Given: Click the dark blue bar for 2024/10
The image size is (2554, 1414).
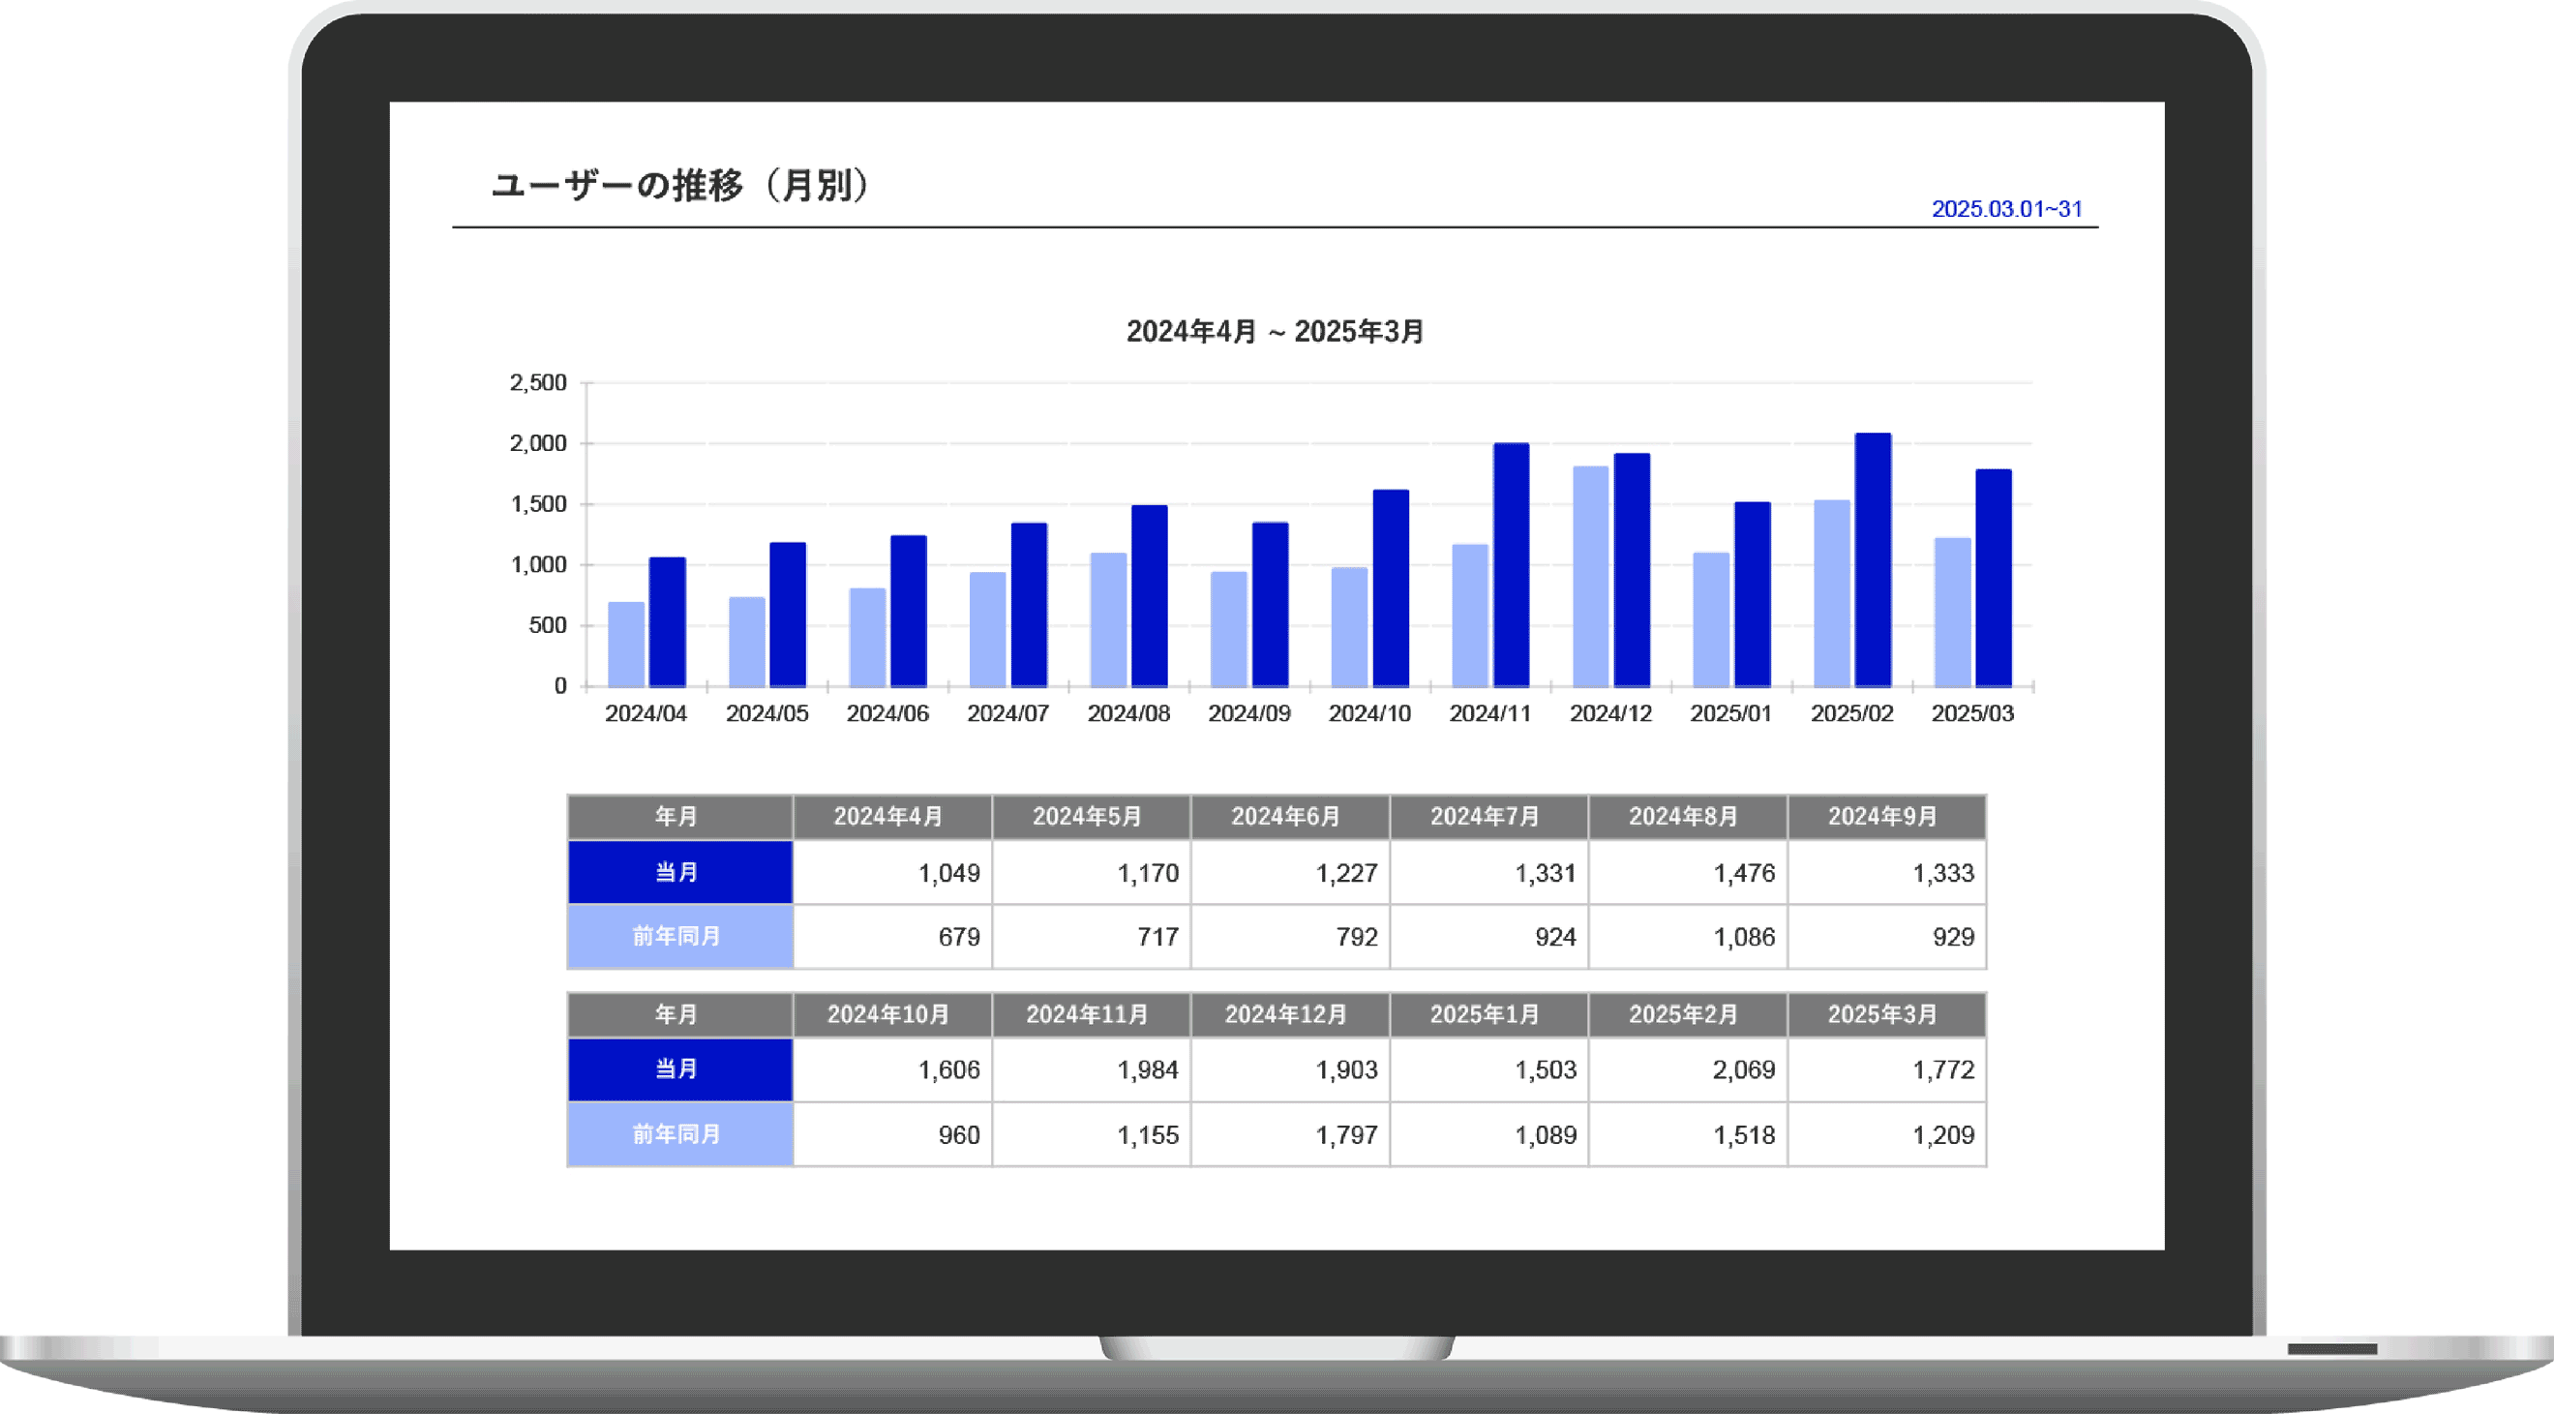Looking at the screenshot, I should [x=1390, y=588].
